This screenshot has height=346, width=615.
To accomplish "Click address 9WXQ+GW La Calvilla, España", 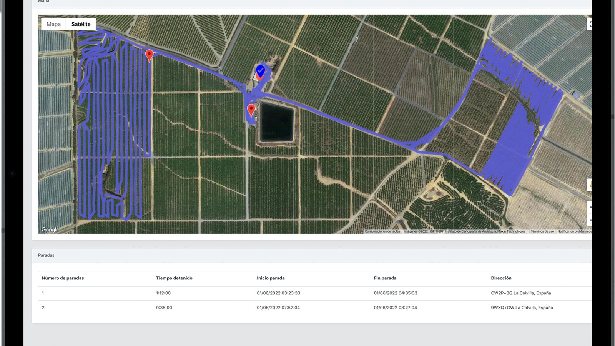I will coord(522,308).
